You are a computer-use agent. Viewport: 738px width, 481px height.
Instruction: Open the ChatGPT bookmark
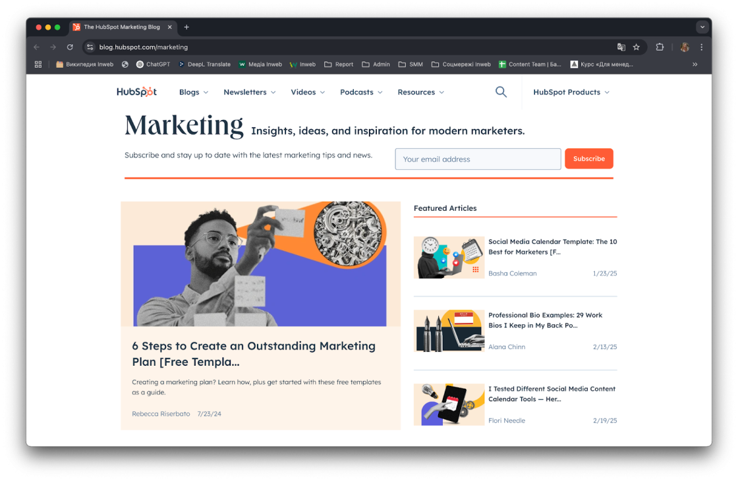(x=153, y=65)
